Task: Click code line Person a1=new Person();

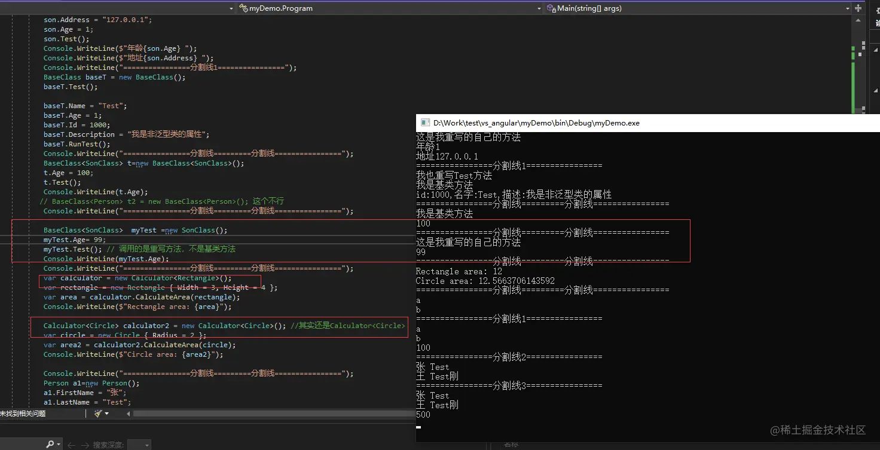Action: coord(91,383)
